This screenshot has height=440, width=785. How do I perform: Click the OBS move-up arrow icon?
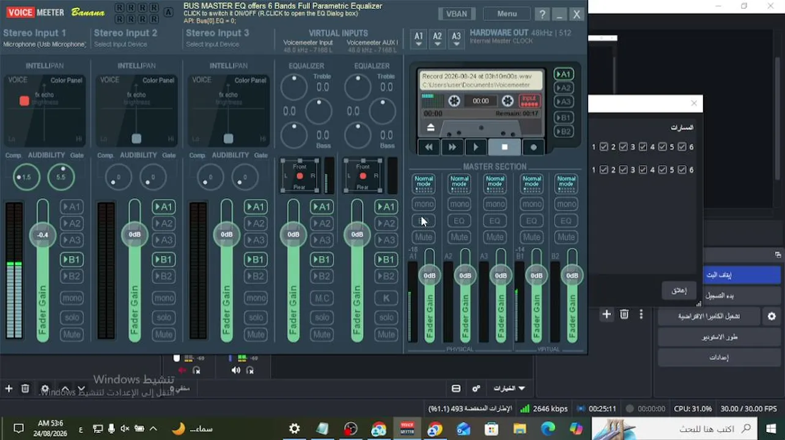[65, 389]
